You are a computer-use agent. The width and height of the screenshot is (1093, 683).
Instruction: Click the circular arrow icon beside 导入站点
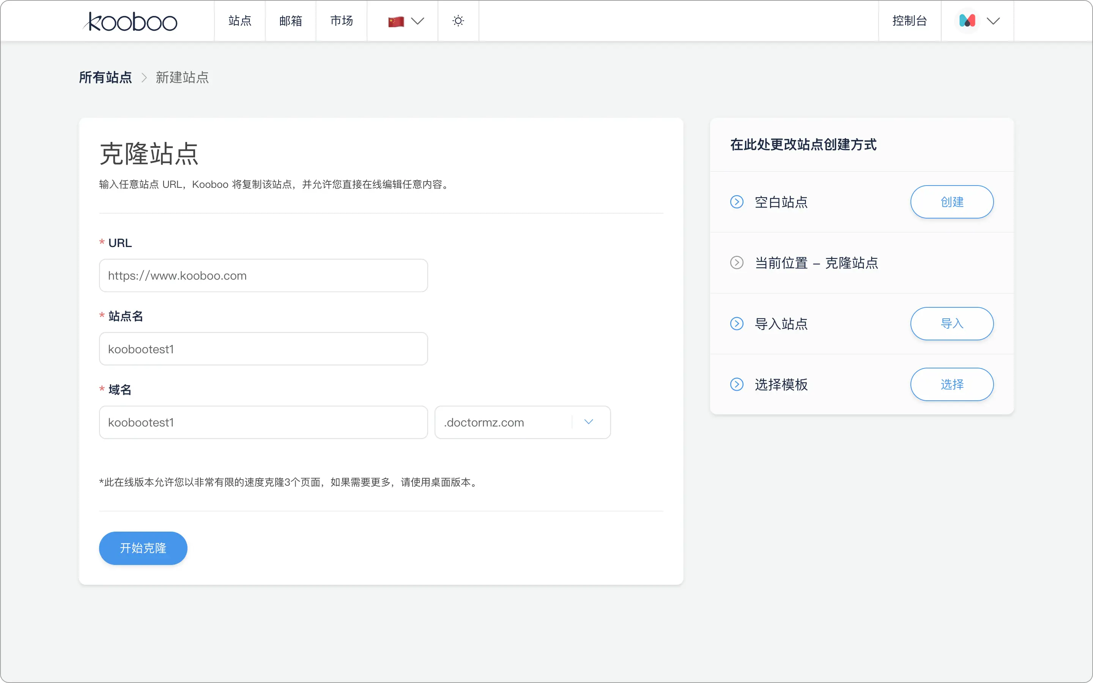(737, 323)
